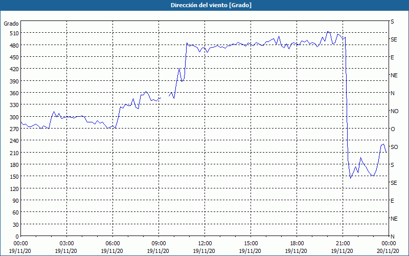Viewport: 409px width, 256px height.
Task: Click the '60' degree axis label
Action: click(16, 212)
